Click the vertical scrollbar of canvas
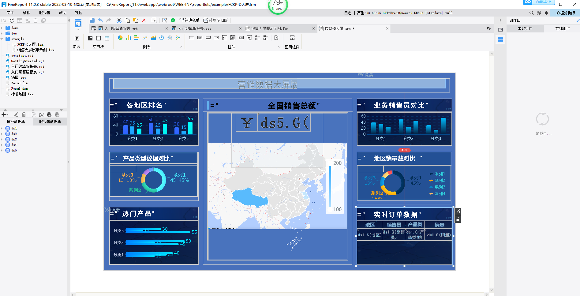The image size is (580, 296). click(x=492, y=171)
